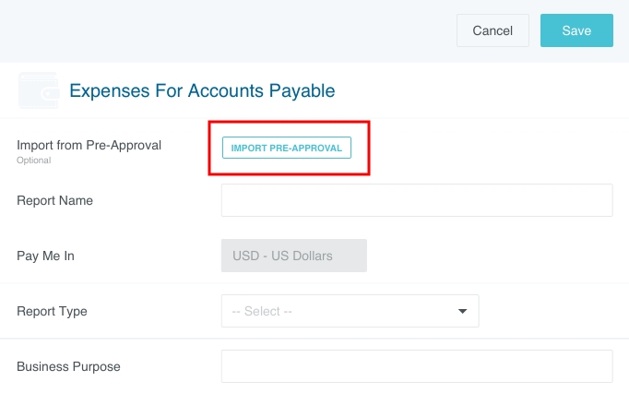
Task: Save the expense report
Action: (x=576, y=30)
